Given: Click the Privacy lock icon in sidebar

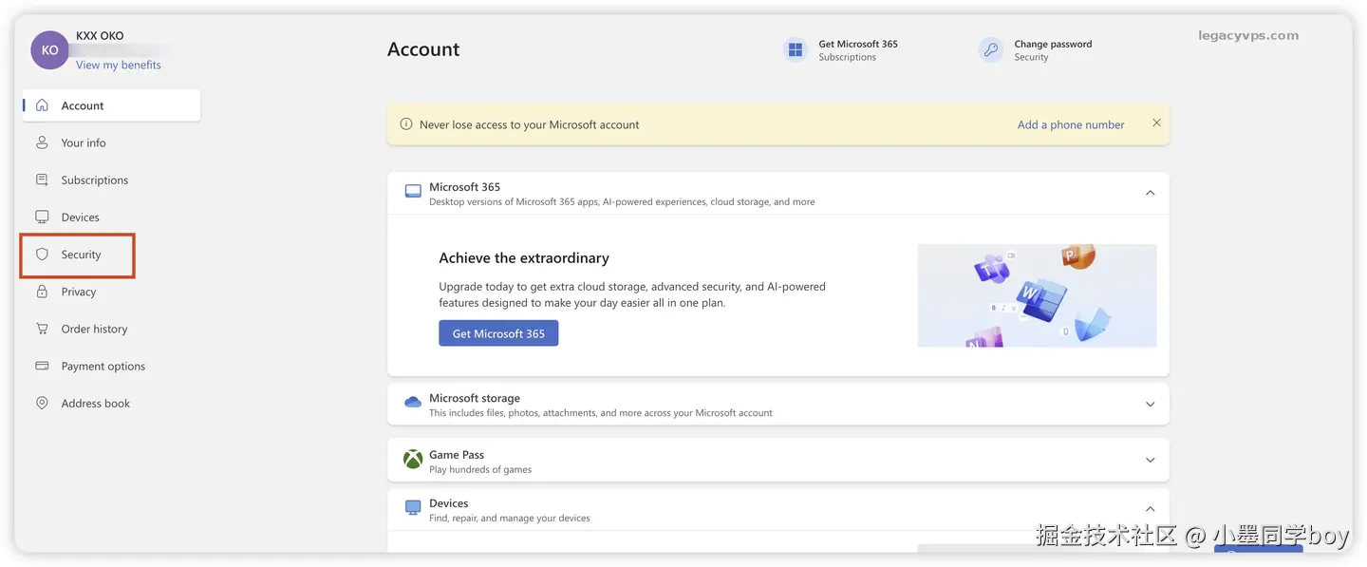Looking at the screenshot, I should click(x=42, y=292).
